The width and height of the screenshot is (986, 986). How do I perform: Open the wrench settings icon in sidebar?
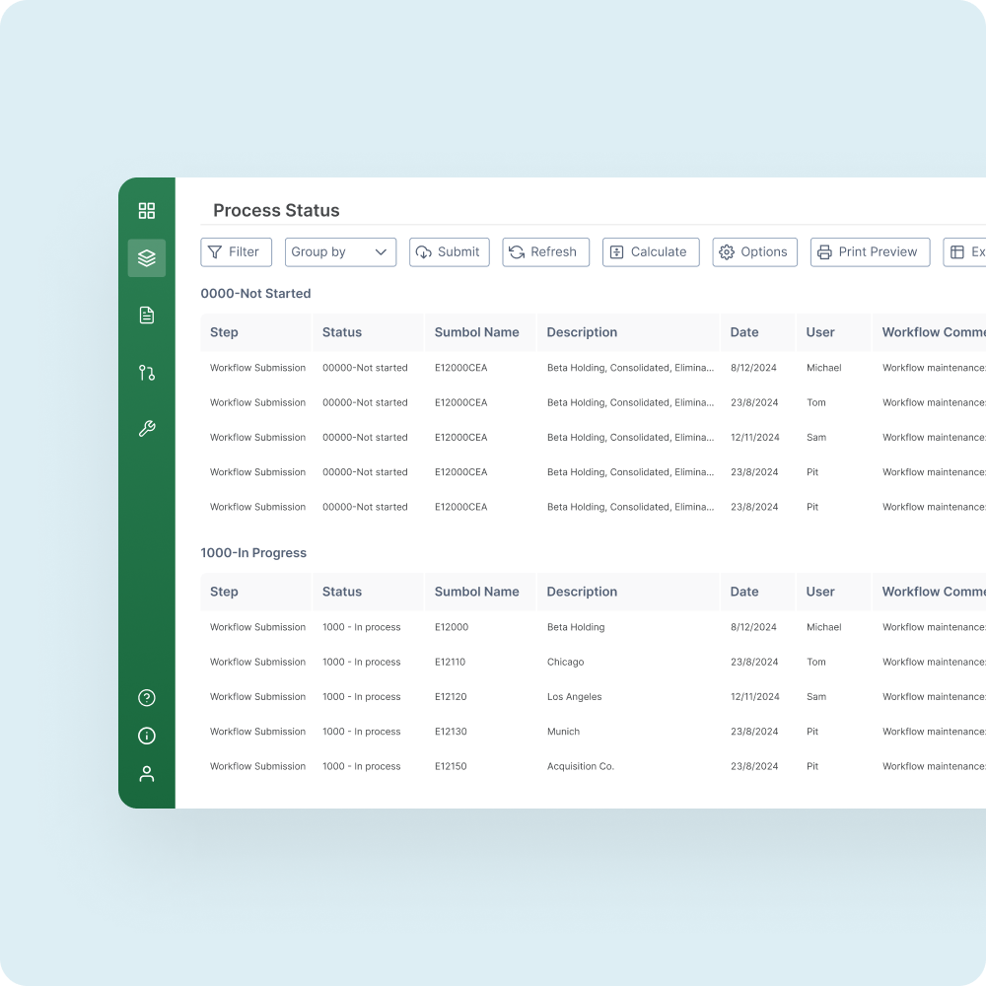coord(146,428)
